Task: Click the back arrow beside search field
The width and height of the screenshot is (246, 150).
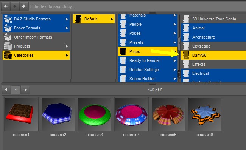Action: [6, 6]
